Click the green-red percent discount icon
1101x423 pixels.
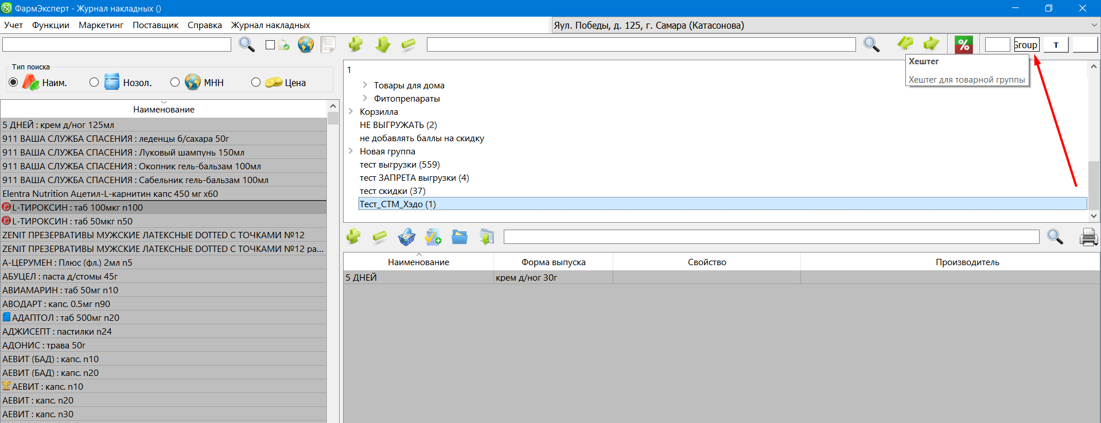coord(963,45)
